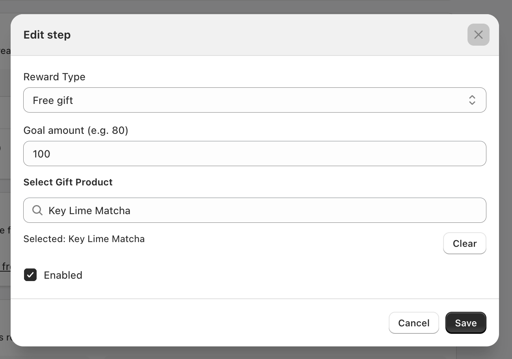Click the magnifier search icon
Image resolution: width=512 pixels, height=359 pixels.
tap(37, 210)
